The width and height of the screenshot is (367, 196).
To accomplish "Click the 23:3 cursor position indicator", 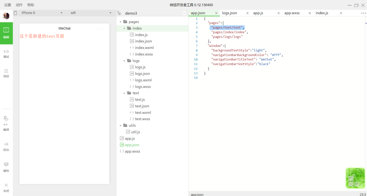I will [x=363, y=195].
